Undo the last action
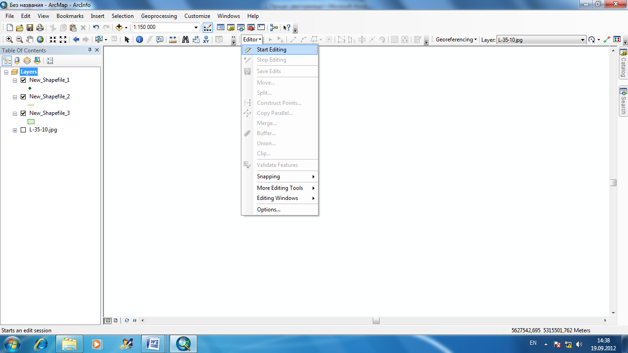The height and width of the screenshot is (353, 628). tap(96, 28)
